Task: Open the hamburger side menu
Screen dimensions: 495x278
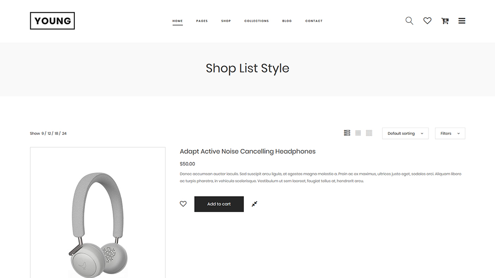Action: 462,21
